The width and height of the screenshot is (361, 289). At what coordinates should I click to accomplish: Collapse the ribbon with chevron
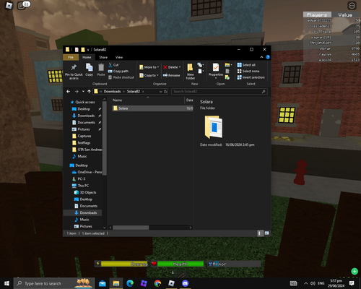point(261,57)
